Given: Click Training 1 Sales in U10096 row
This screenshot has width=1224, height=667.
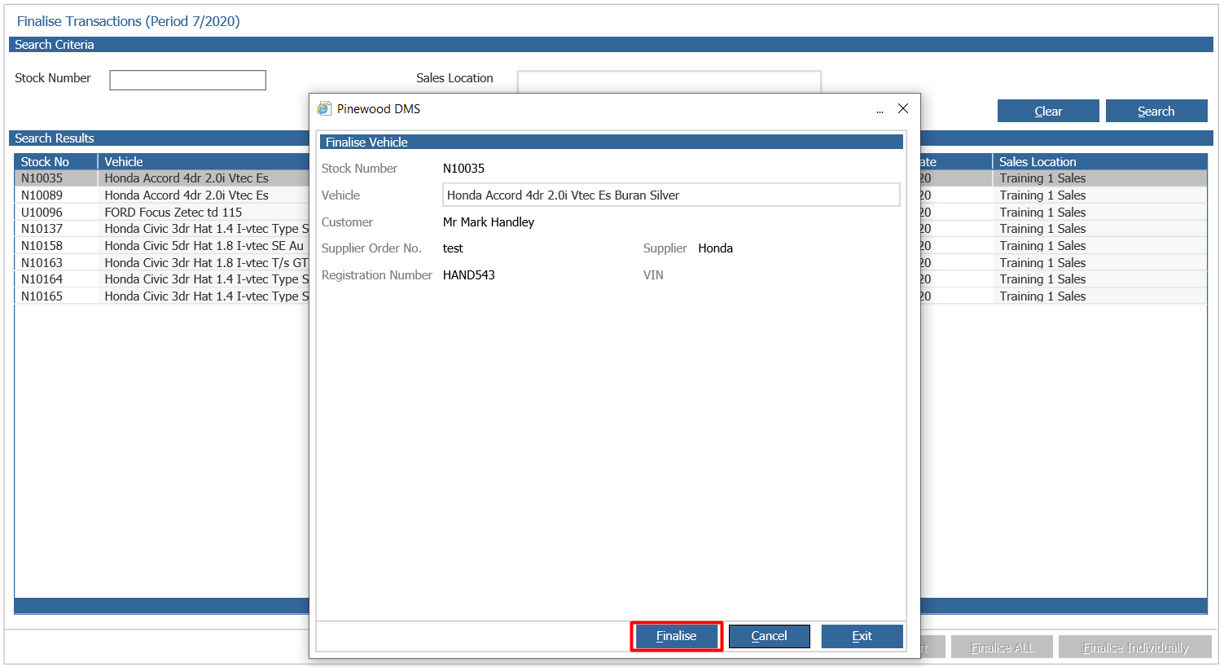Looking at the screenshot, I should (1042, 213).
